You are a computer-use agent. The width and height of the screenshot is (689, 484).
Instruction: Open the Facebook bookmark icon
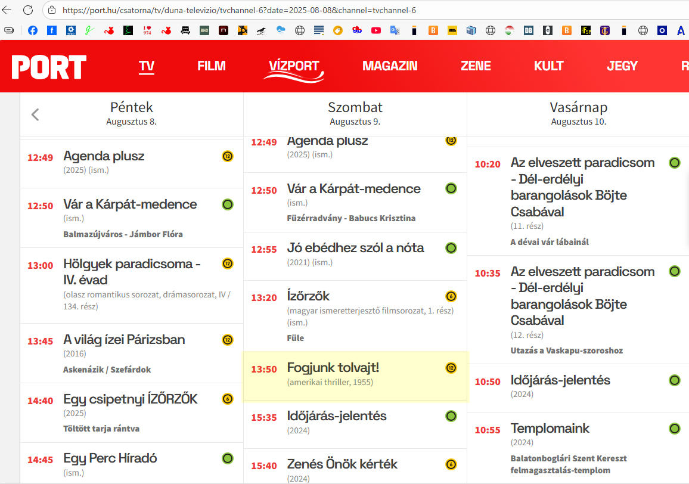pyautogui.click(x=33, y=30)
